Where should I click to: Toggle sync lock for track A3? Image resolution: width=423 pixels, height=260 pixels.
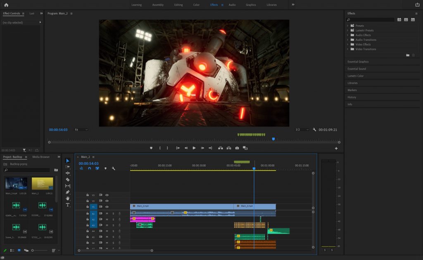pos(100,225)
